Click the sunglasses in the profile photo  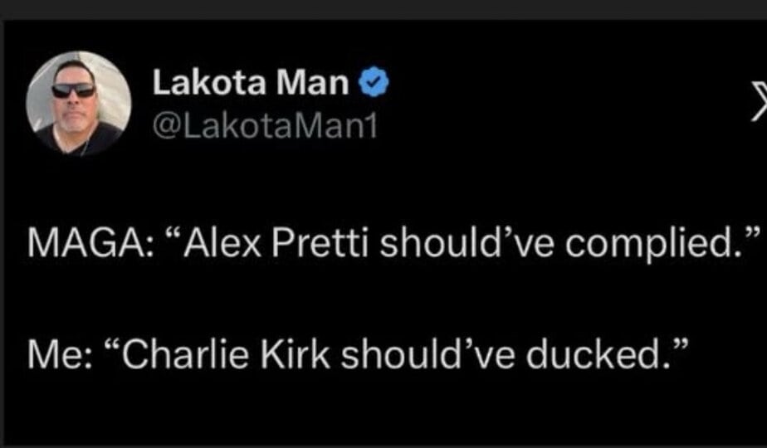[73, 90]
